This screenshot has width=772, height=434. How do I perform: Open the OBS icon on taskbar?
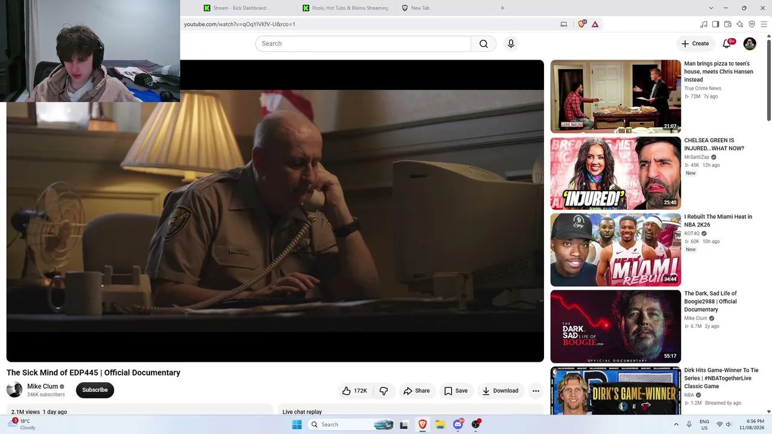(x=476, y=424)
